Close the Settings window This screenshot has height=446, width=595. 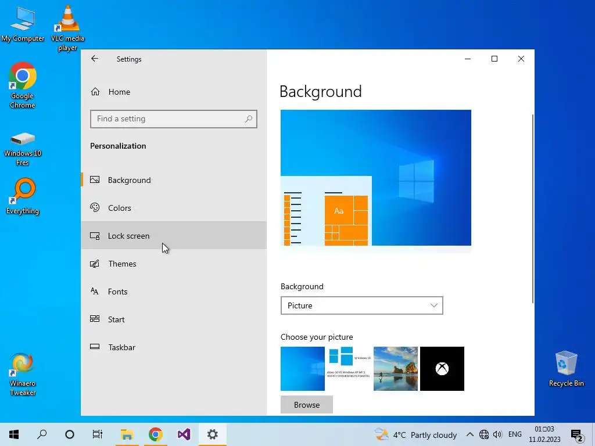point(521,59)
